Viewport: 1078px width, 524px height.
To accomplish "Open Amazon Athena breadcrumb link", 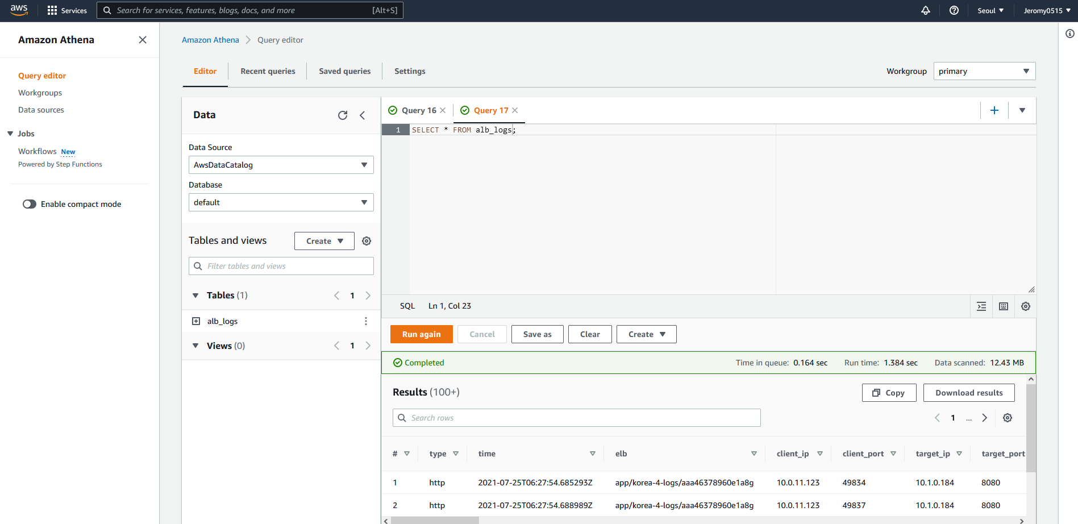I will click(210, 40).
